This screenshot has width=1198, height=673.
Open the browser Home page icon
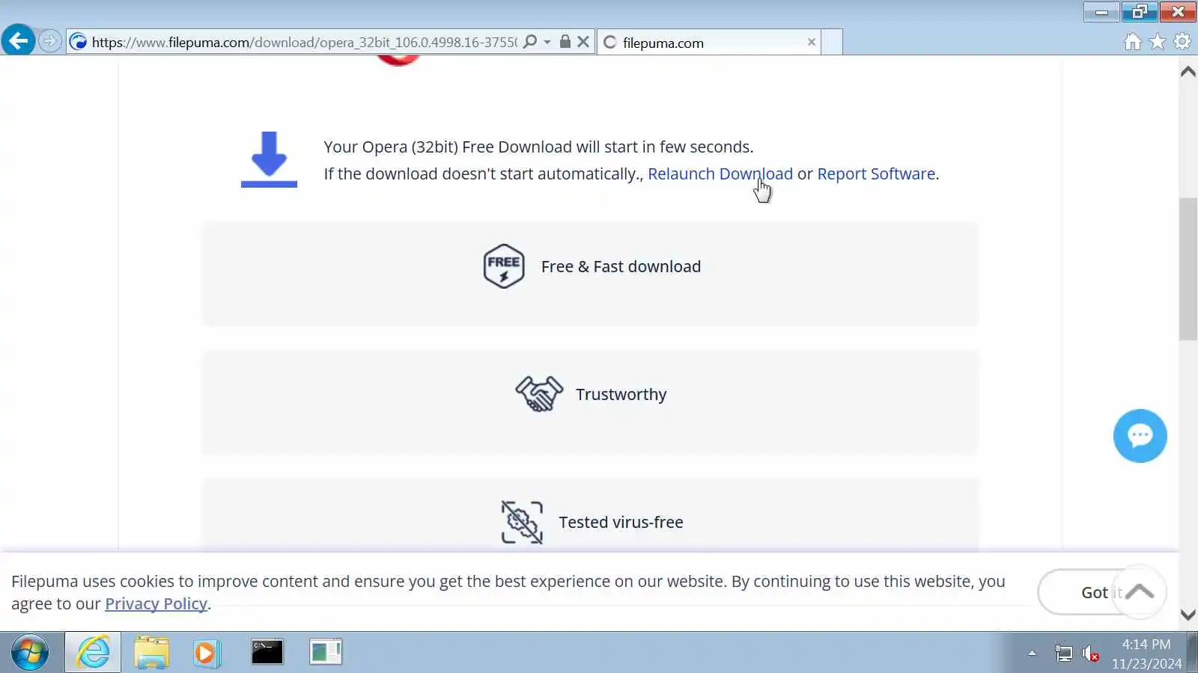(x=1133, y=42)
